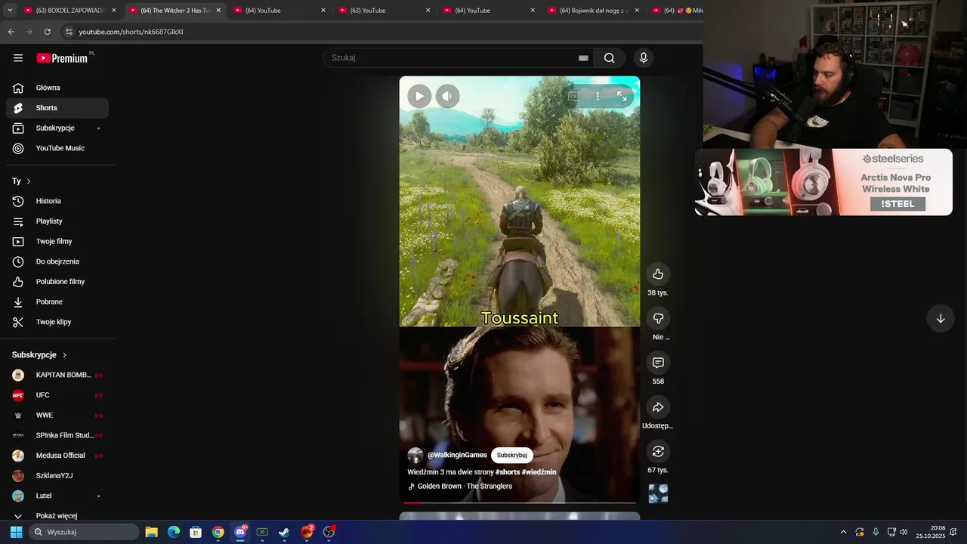
Task: Click the address bar URL
Action: point(131,32)
